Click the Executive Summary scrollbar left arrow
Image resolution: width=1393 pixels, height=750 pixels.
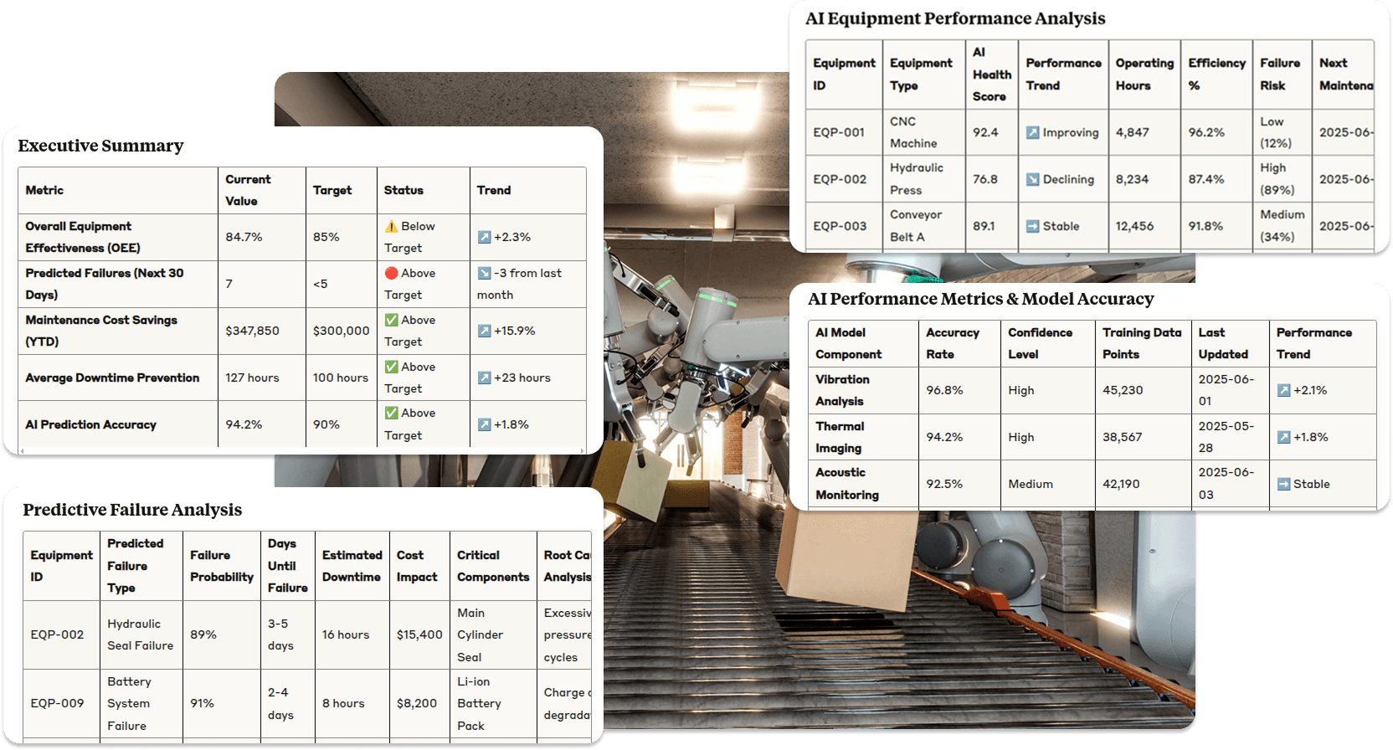click(x=22, y=450)
